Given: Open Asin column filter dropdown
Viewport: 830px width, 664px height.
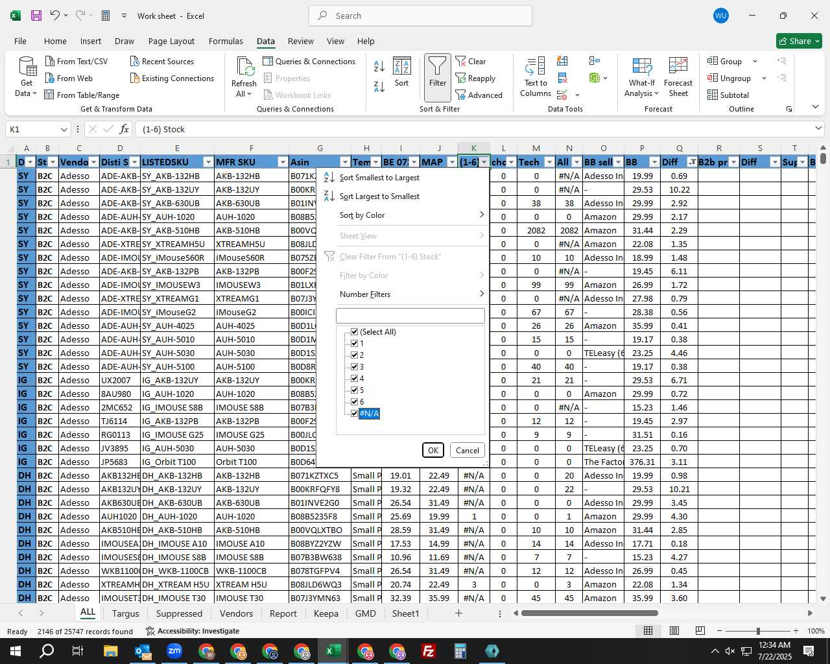Looking at the screenshot, I should [345, 162].
